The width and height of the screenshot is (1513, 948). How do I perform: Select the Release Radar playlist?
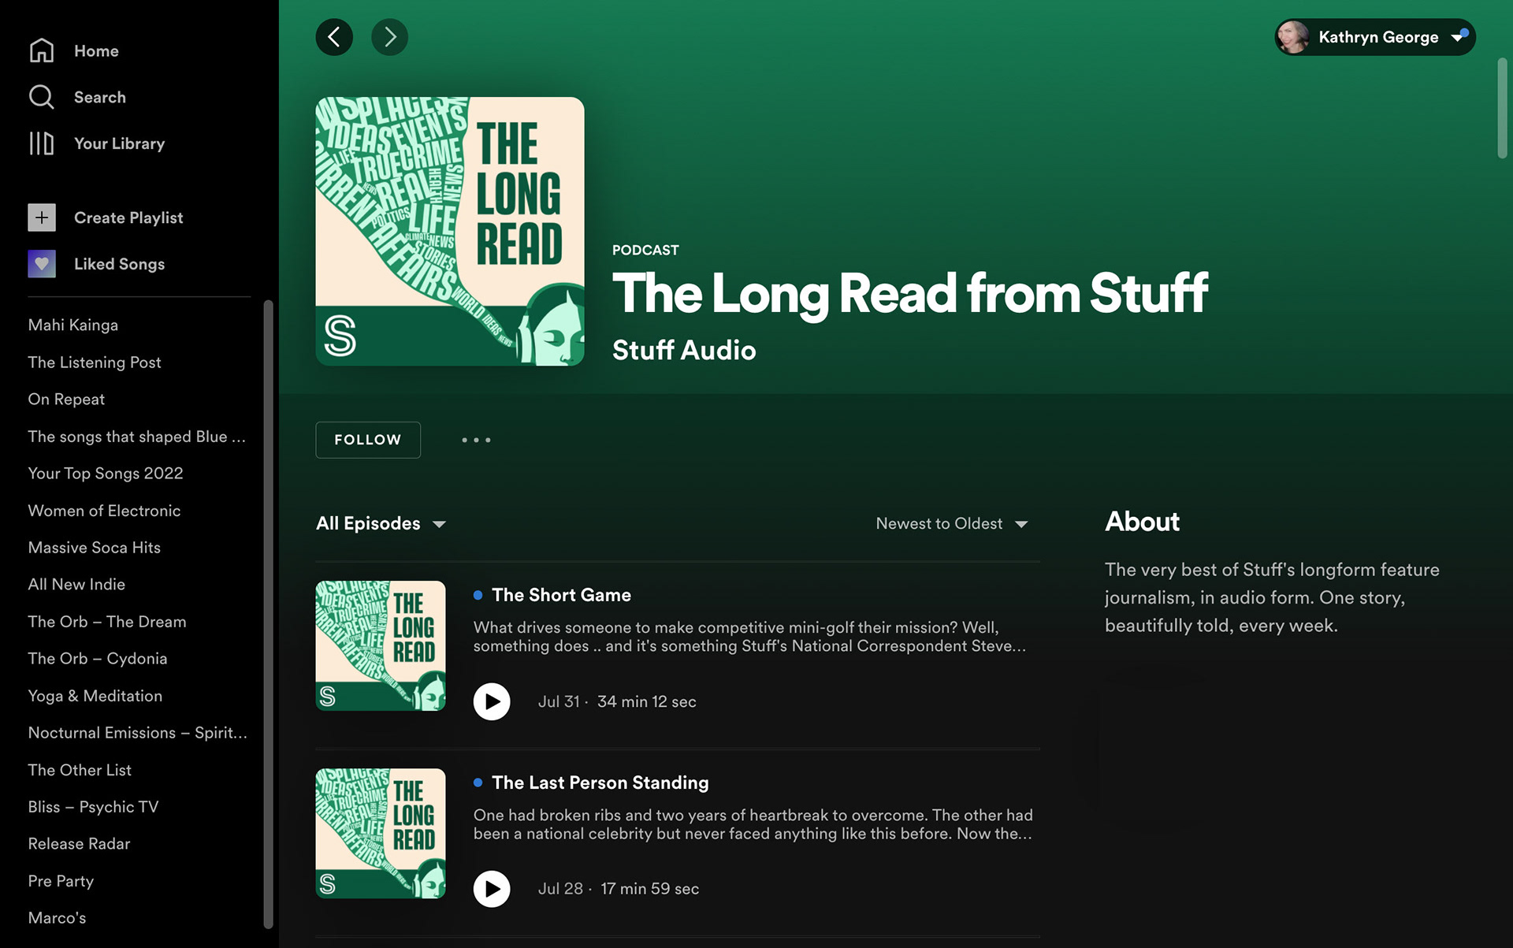point(79,844)
